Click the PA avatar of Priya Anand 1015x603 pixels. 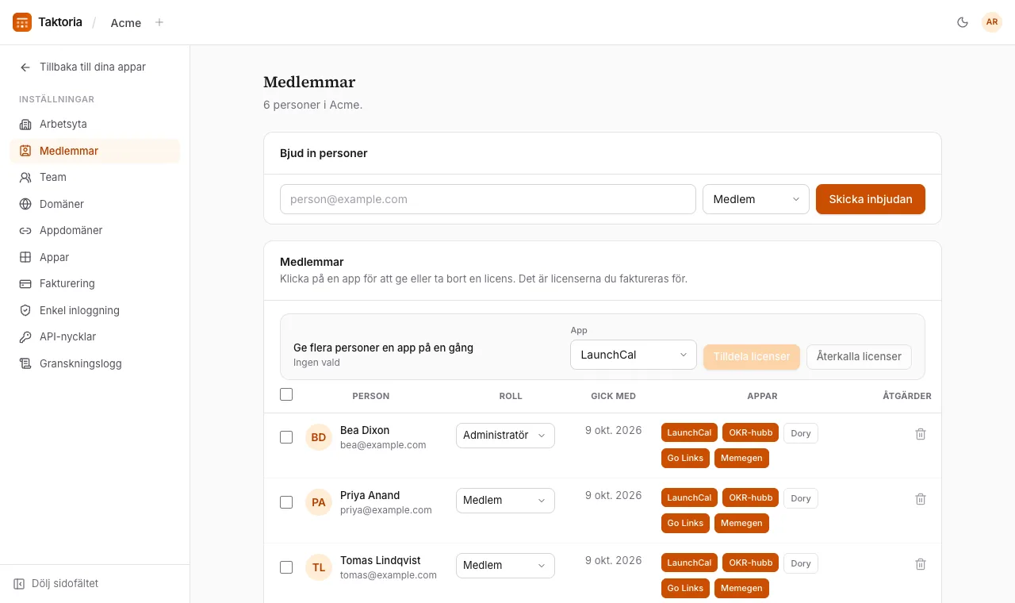click(x=319, y=502)
